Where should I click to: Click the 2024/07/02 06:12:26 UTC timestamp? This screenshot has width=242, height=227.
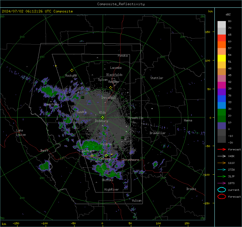(x=37, y=11)
